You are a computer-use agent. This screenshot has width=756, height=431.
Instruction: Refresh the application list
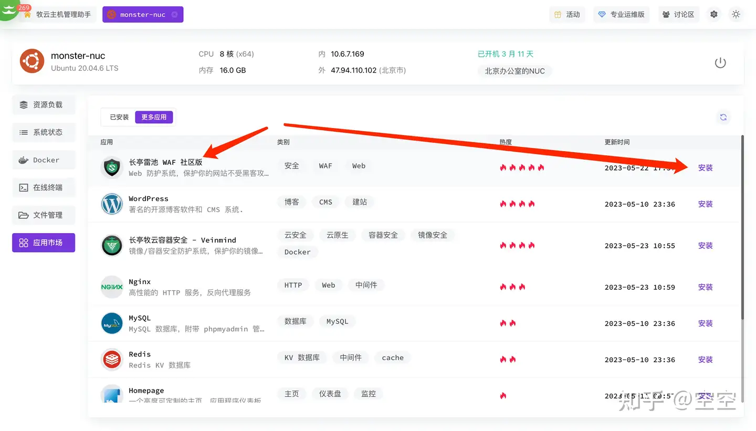tap(723, 117)
